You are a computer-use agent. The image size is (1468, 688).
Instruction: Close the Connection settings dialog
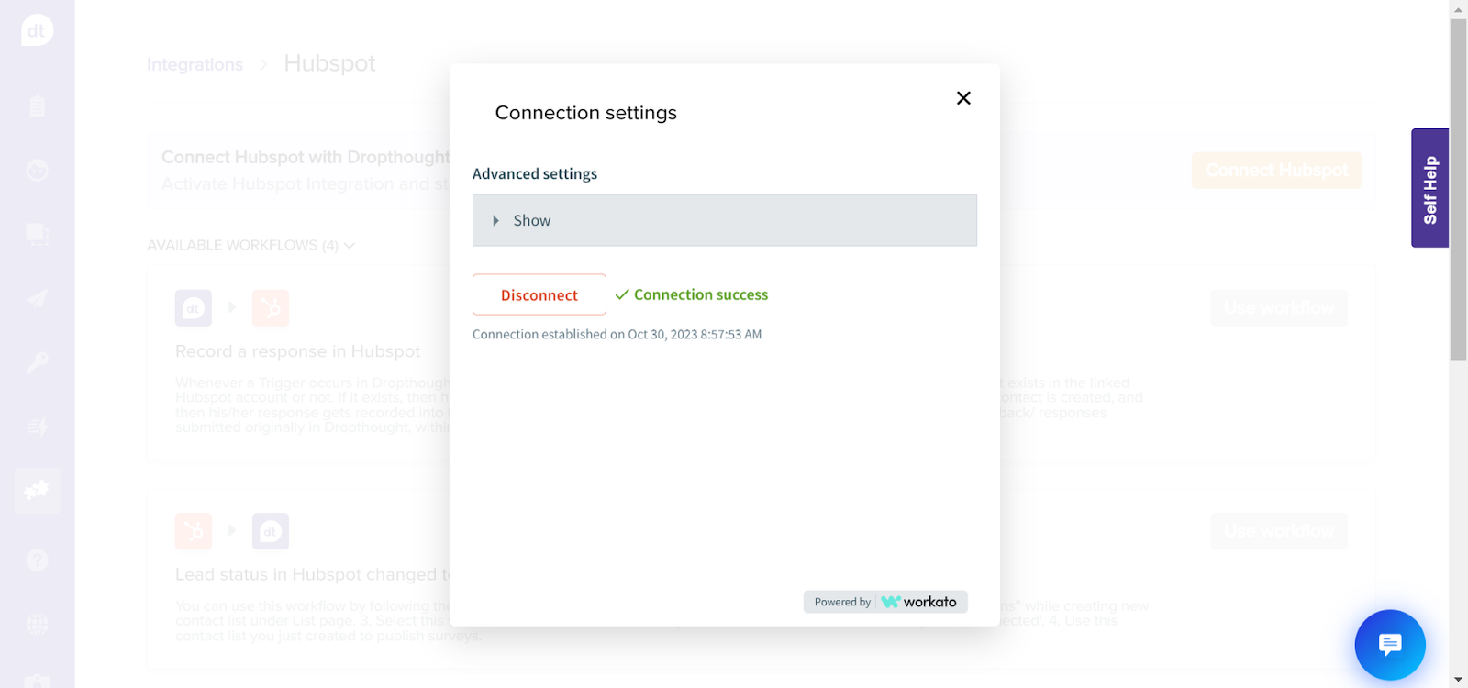tap(963, 98)
